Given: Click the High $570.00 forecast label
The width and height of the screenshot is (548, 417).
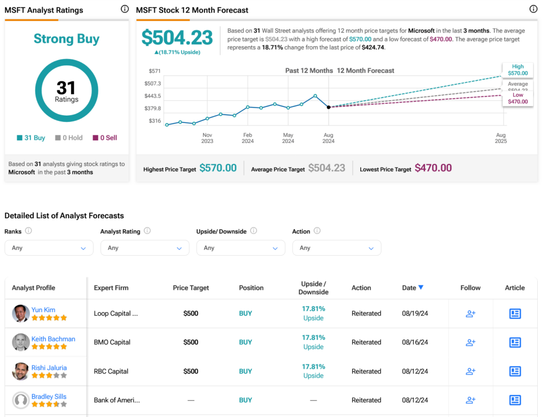Looking at the screenshot, I should (517, 70).
